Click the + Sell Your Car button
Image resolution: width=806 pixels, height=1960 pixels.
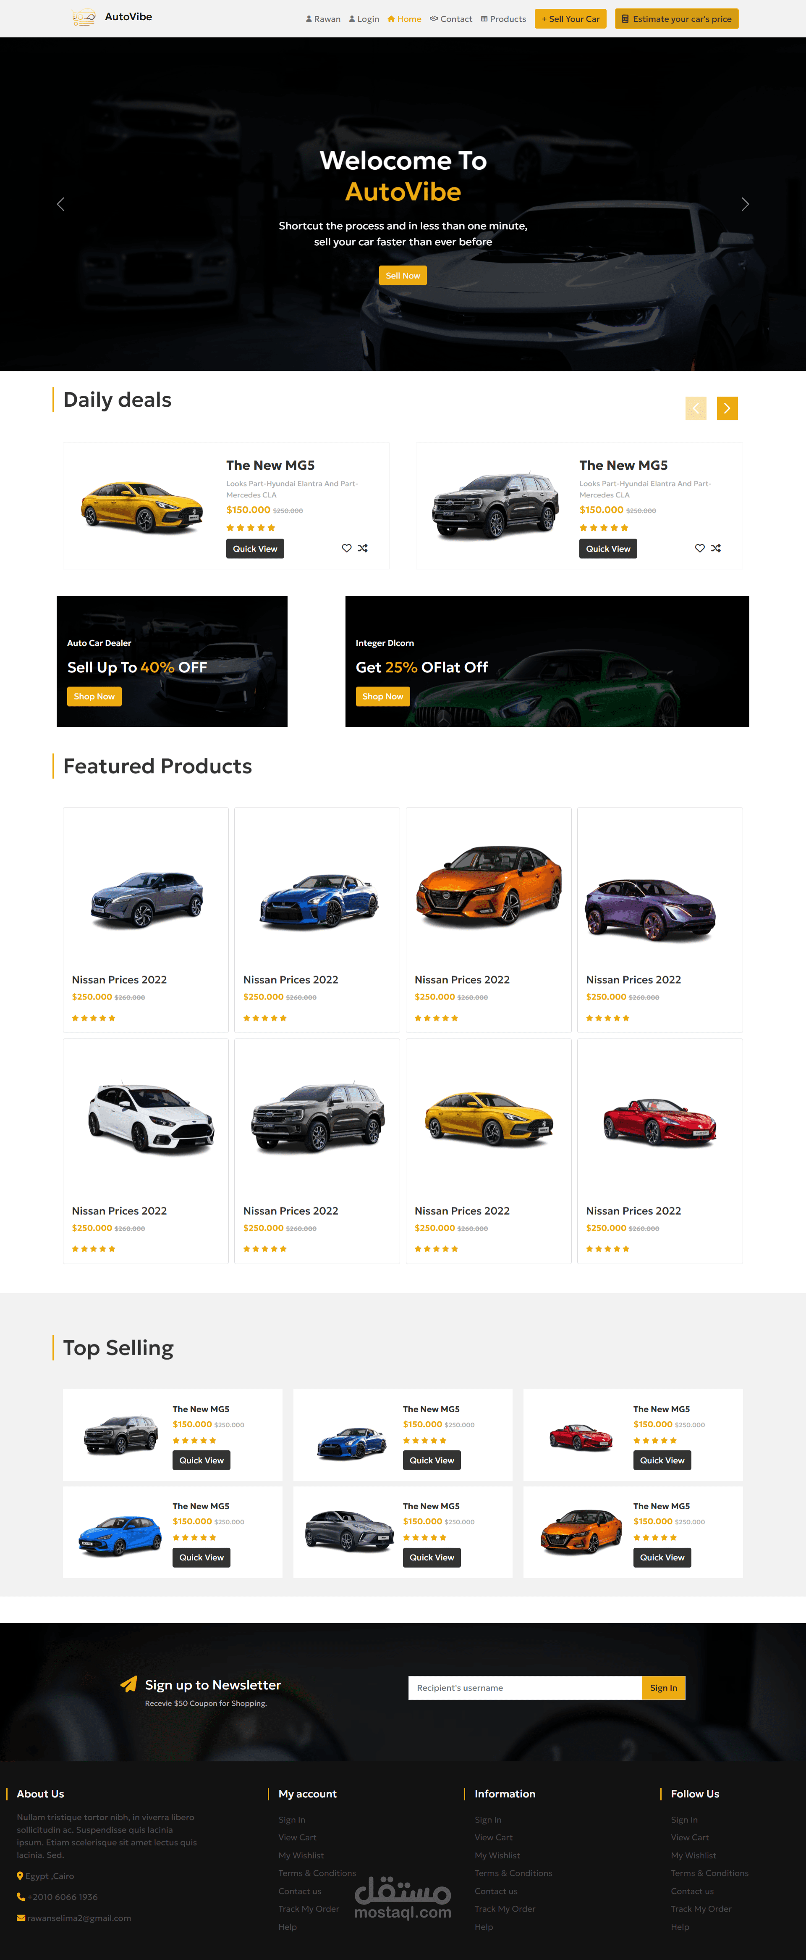coord(570,19)
